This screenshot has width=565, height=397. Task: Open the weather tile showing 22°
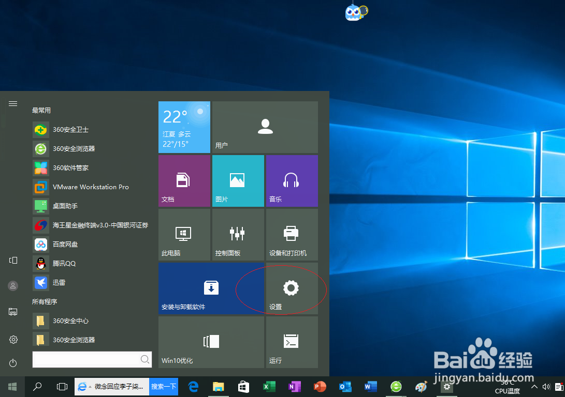pos(184,127)
